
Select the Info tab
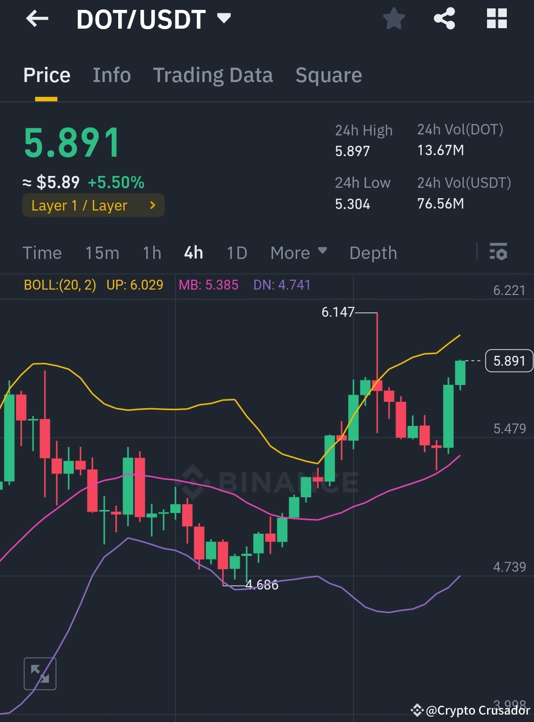(x=111, y=75)
